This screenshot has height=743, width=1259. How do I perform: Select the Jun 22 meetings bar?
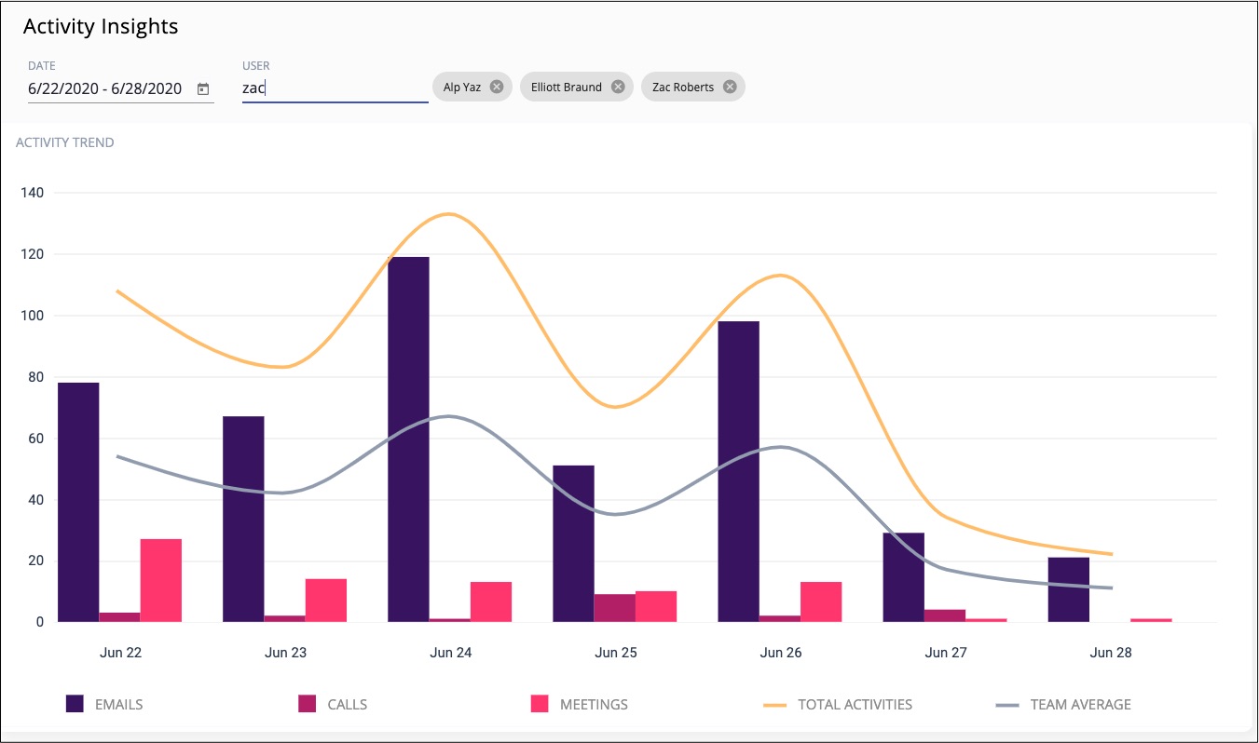pyautogui.click(x=161, y=580)
